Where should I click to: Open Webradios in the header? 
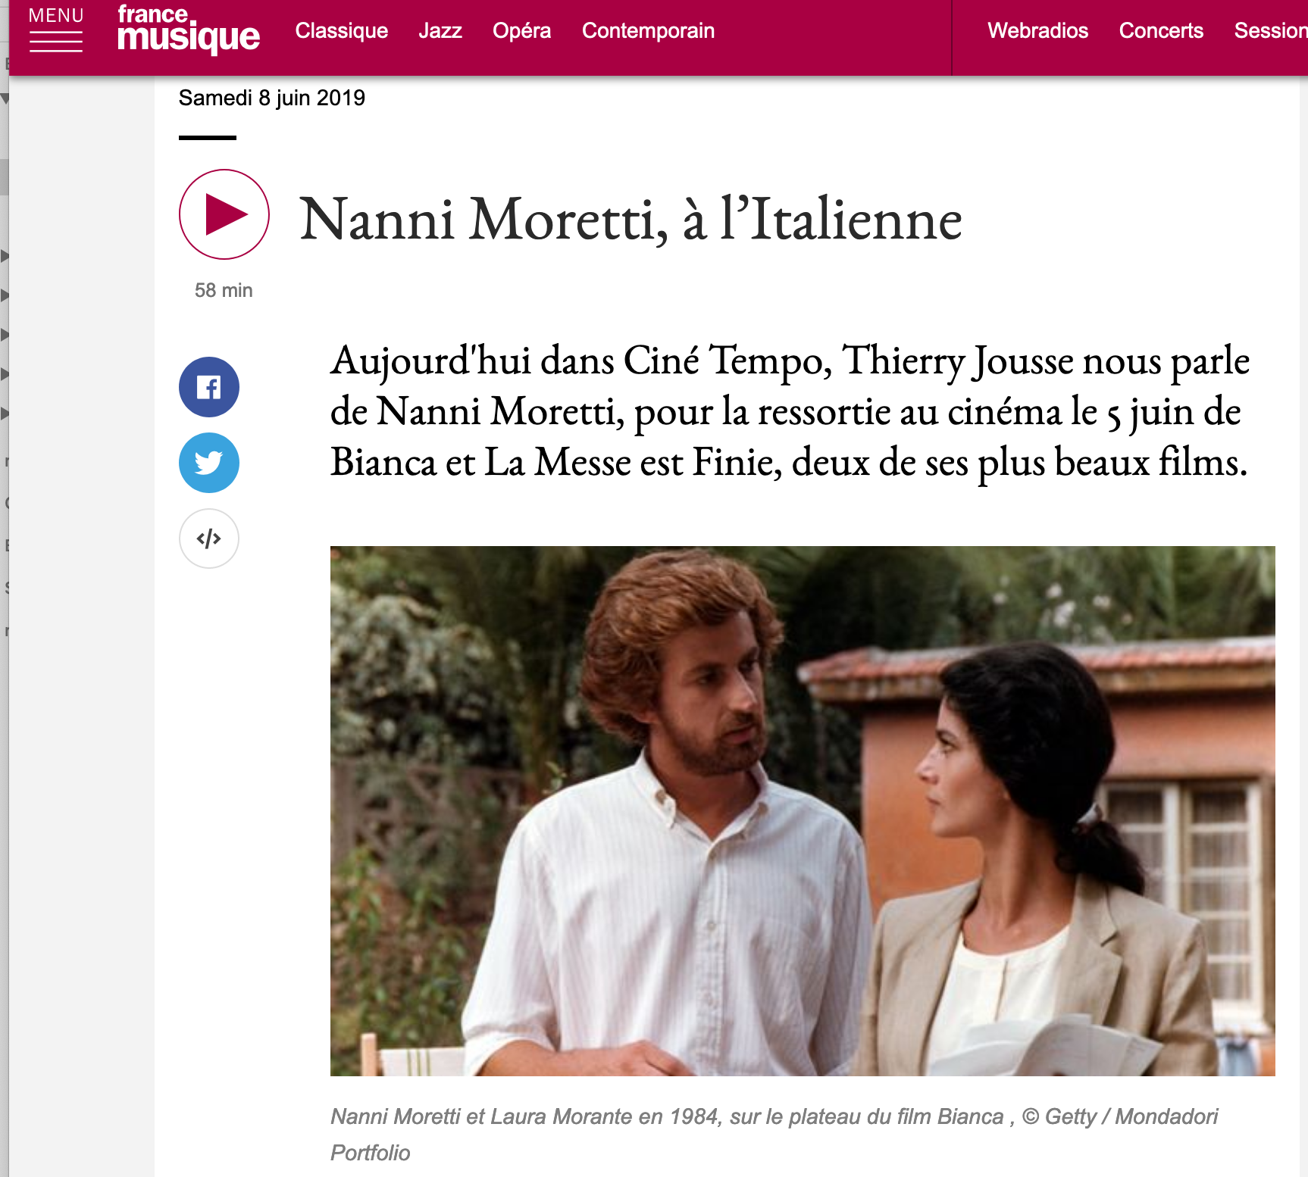1037,30
